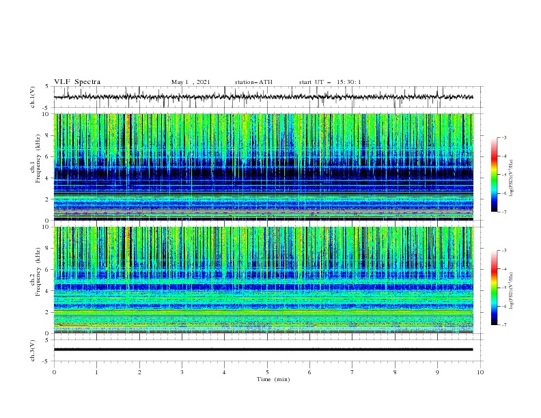541x418 pixels.
Task: Select ch.2 color bar "log(PSD)(V²/Hz)" label
Action: [512, 291]
